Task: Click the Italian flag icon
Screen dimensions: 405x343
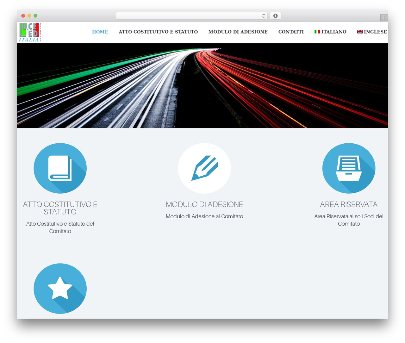Action: [317, 32]
